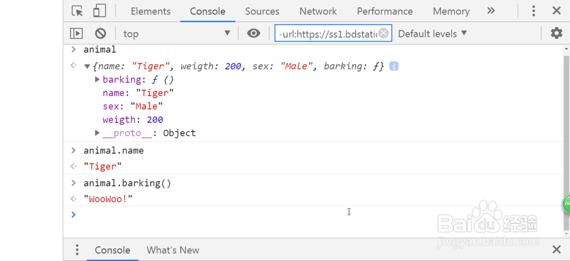This screenshot has height=261, width=570.
Task: Expand the __proto__ Object entry
Action: tap(97, 133)
